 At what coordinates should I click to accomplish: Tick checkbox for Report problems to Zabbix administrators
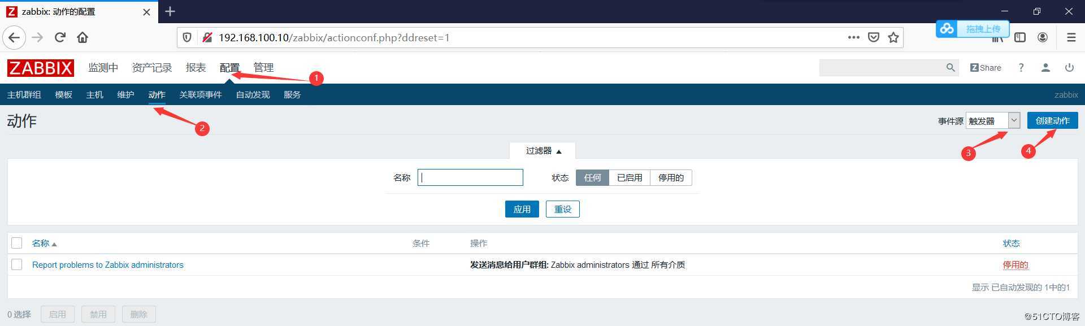[x=17, y=264]
